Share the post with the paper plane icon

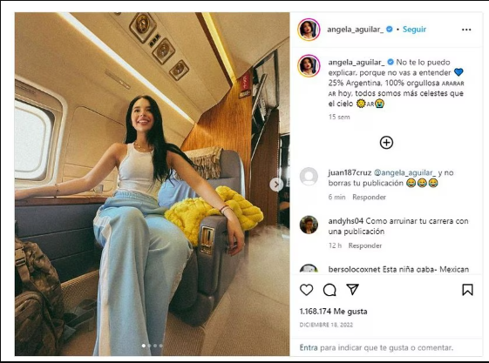(x=353, y=290)
